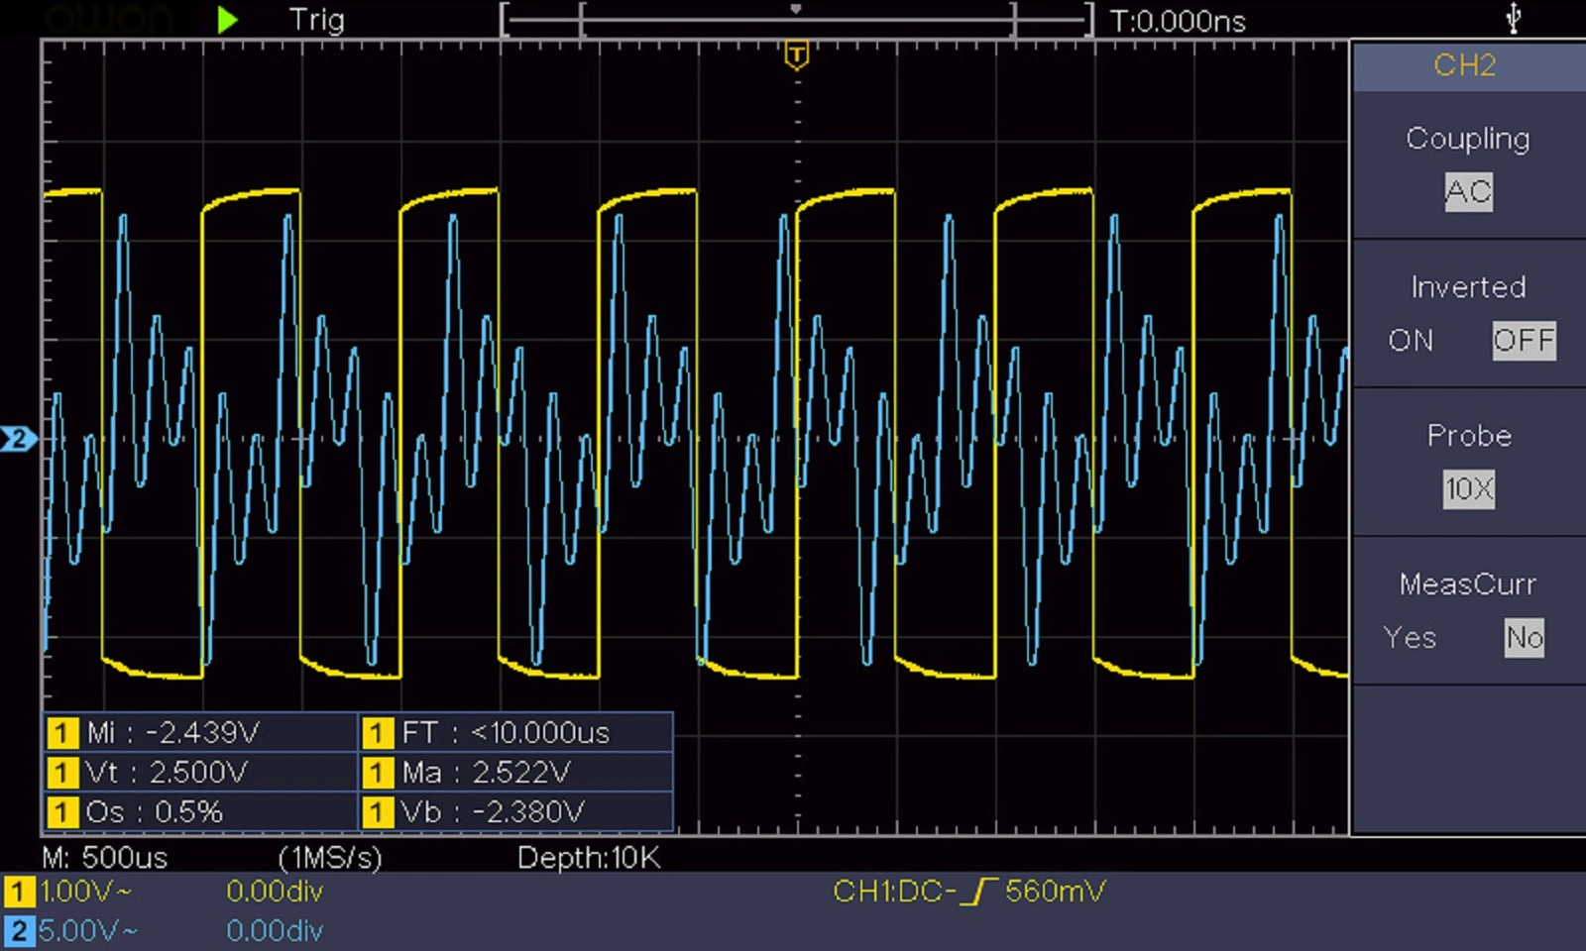Select the orange T trigger position marker
Image resolution: width=1586 pixels, height=951 pixels.
click(796, 55)
